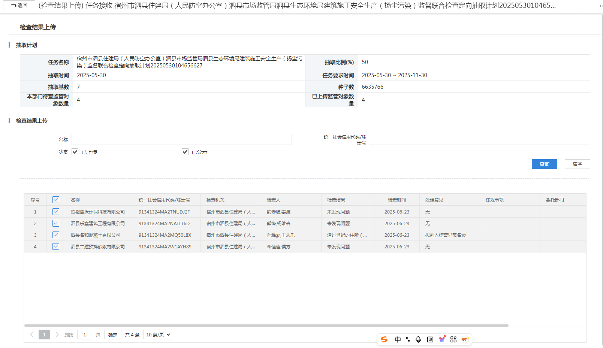
Task: Click credit code 91341324MA2NATLT6D
Action: [x=164, y=223]
